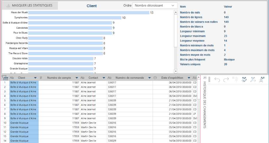Click the import changes icon with pencil
This screenshot has height=143, width=269.
pyautogui.click(x=244, y=79)
